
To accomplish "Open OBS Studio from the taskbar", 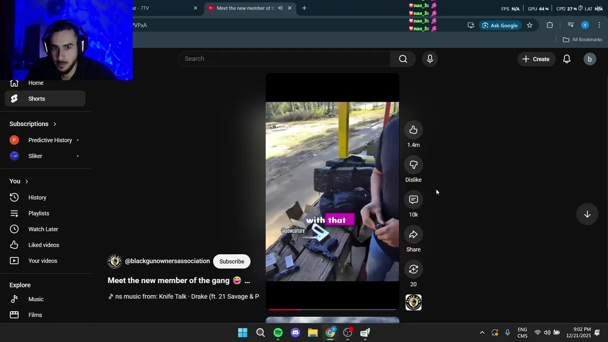I will tap(348, 332).
